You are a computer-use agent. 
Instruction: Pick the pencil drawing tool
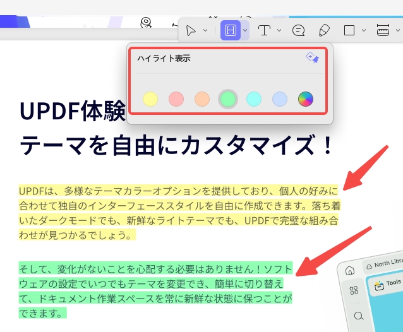pyautogui.click(x=324, y=30)
